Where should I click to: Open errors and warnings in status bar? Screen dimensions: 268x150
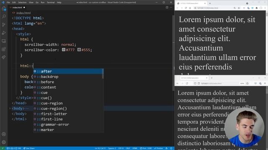point(13,148)
